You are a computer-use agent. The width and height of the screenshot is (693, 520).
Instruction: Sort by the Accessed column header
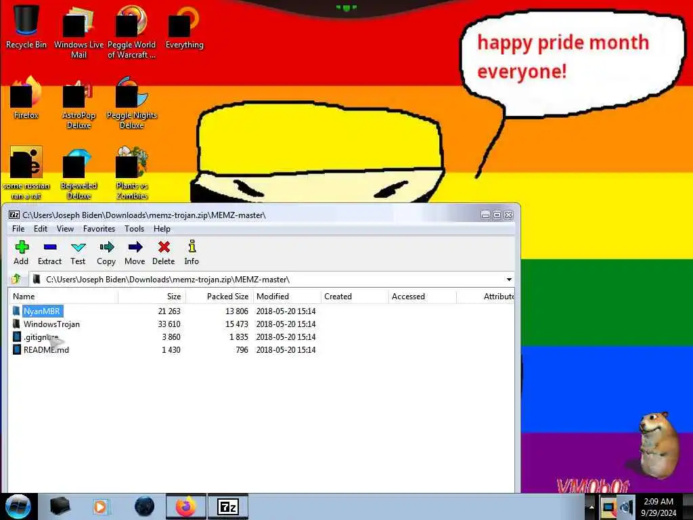(422, 297)
